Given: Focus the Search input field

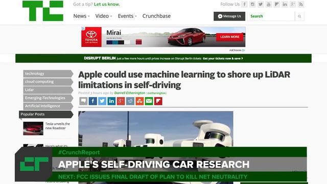Looking at the screenshot, I should [x=271, y=16].
